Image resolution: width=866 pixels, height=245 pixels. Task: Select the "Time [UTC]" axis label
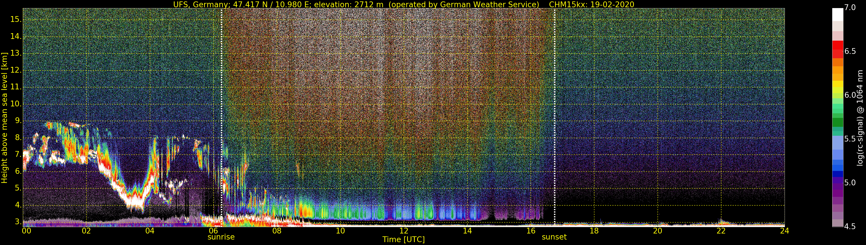404,240
